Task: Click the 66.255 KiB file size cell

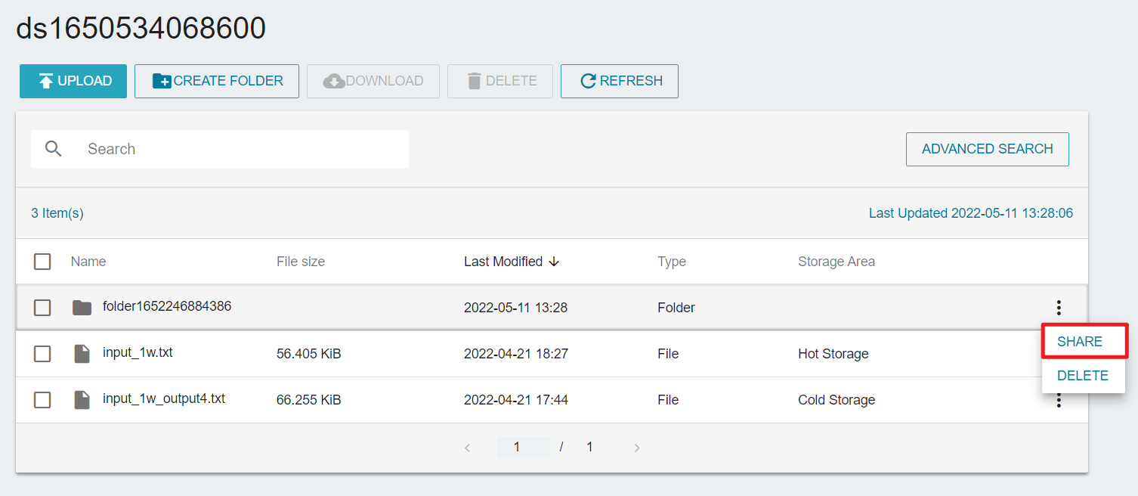Action: [x=309, y=400]
